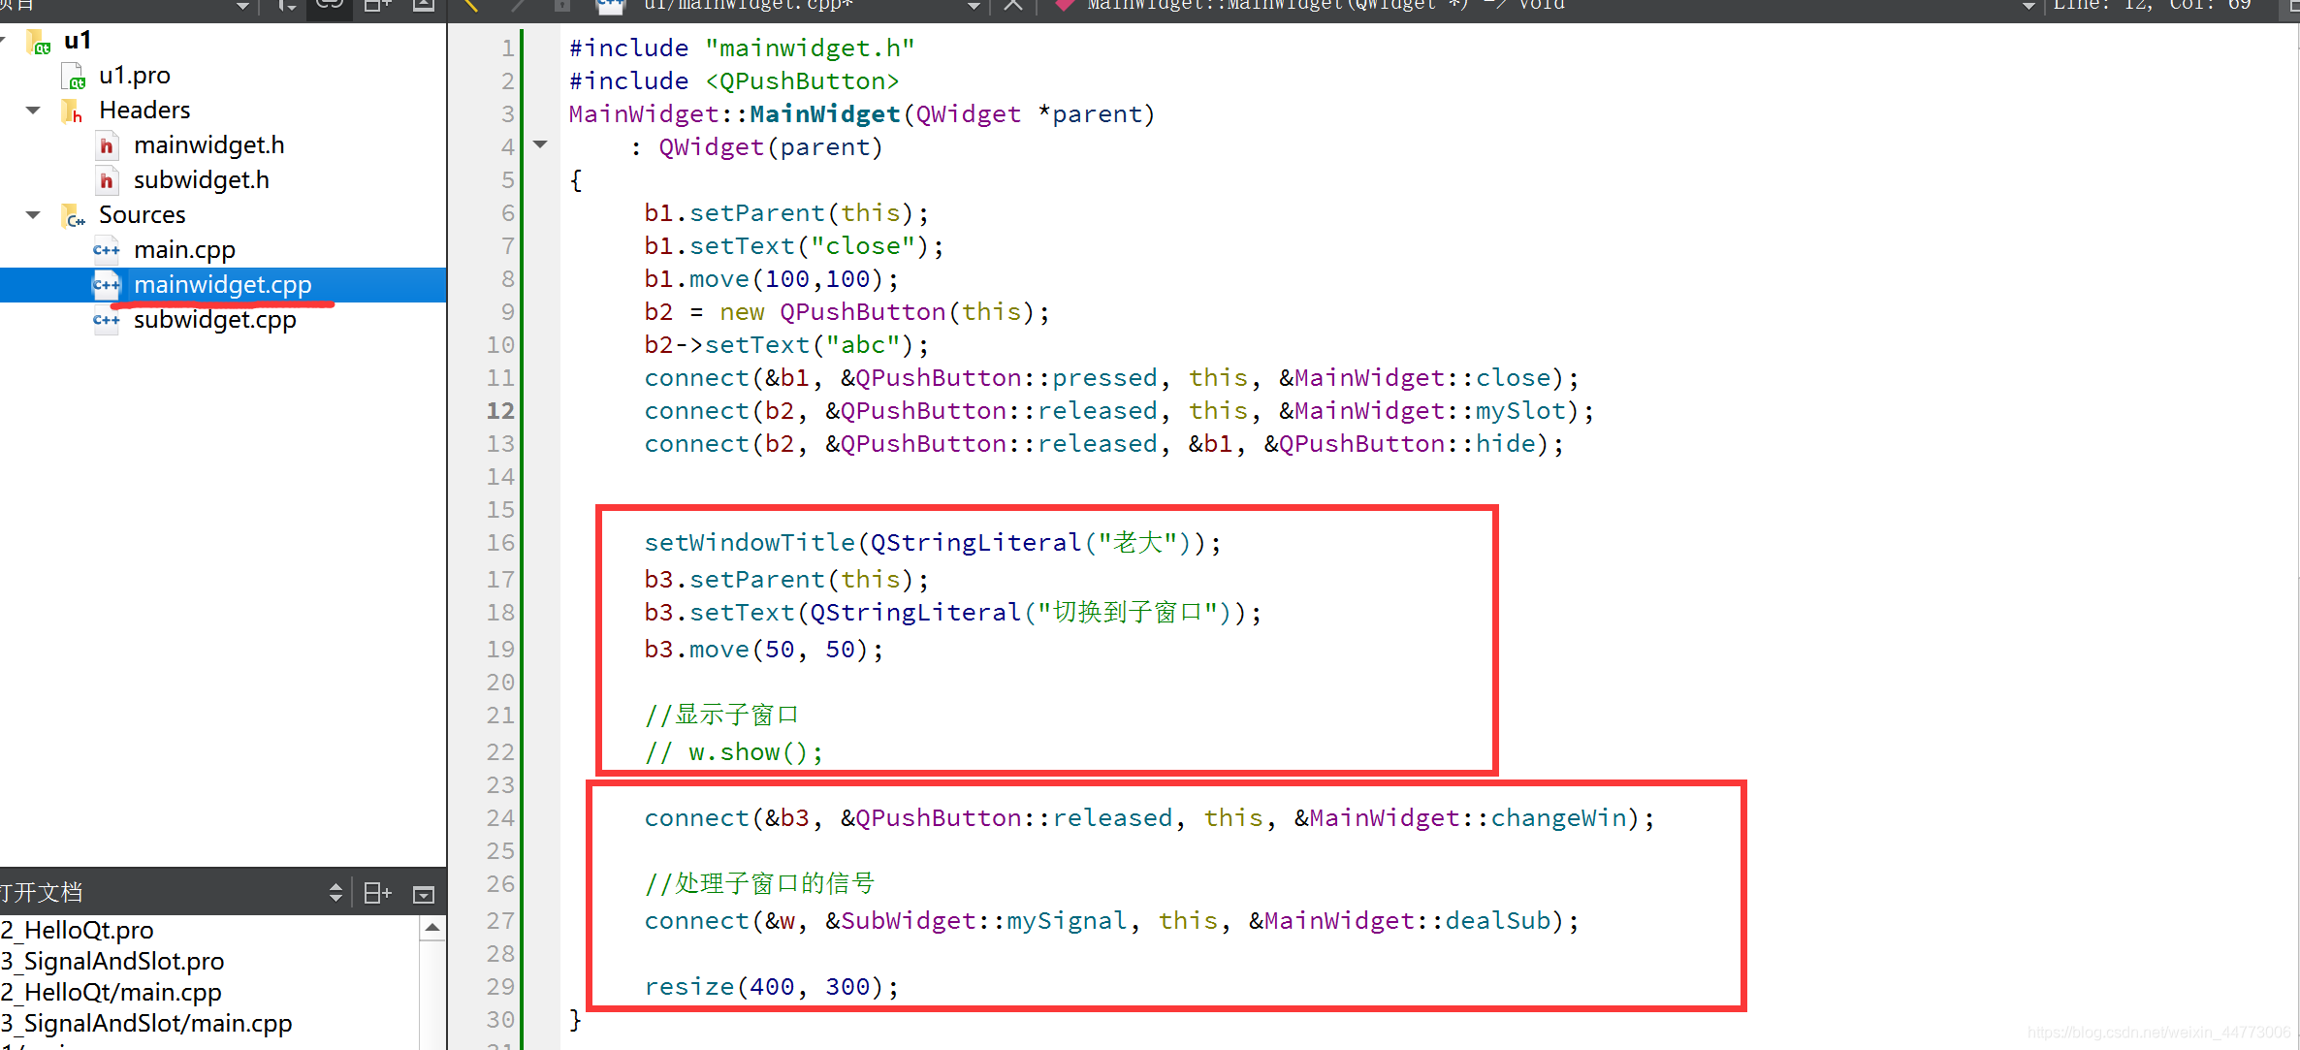Click the C++ file icon in editor toolbar
The width and height of the screenshot is (2300, 1050).
(x=611, y=6)
